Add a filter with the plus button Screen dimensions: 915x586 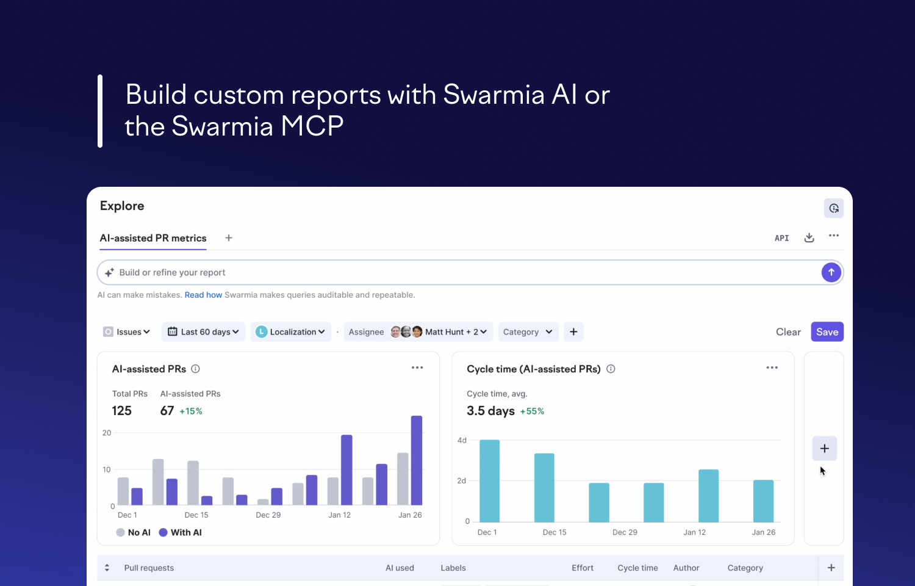tap(573, 332)
